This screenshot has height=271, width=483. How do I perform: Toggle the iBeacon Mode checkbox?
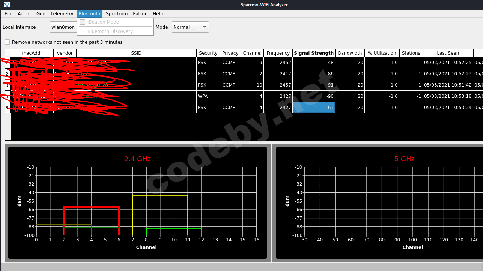(x=83, y=22)
